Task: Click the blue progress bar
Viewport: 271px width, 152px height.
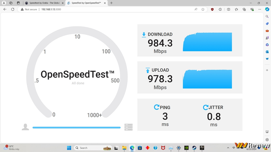Action: click(x=77, y=128)
